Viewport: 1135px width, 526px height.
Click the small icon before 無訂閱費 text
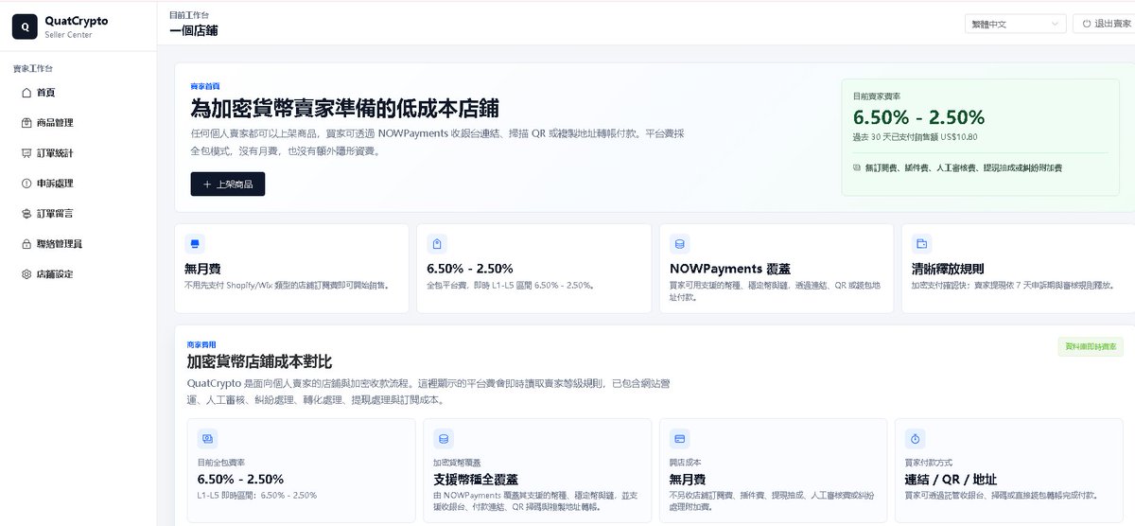pyautogui.click(x=857, y=167)
